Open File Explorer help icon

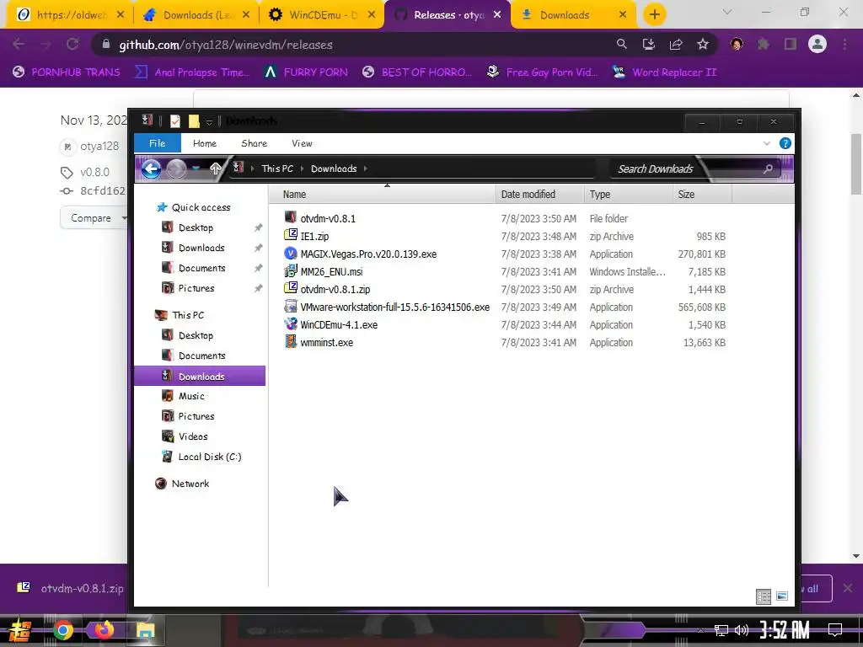(x=785, y=143)
